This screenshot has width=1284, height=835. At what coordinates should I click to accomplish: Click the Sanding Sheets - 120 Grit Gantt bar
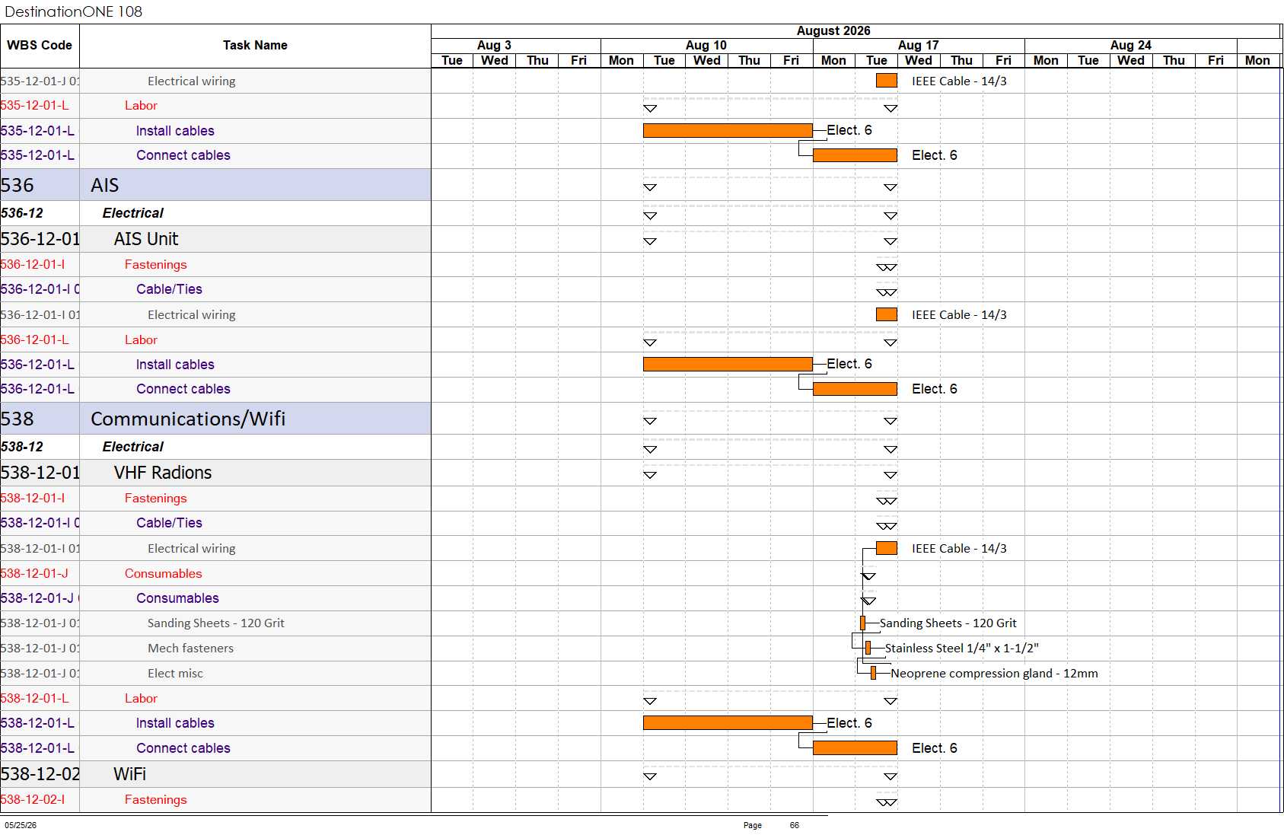pos(862,623)
